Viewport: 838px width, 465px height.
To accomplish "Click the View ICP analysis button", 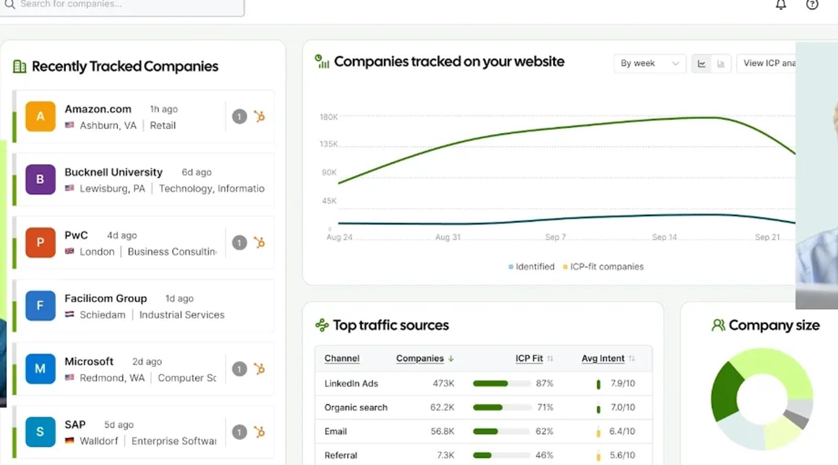I will click(766, 63).
